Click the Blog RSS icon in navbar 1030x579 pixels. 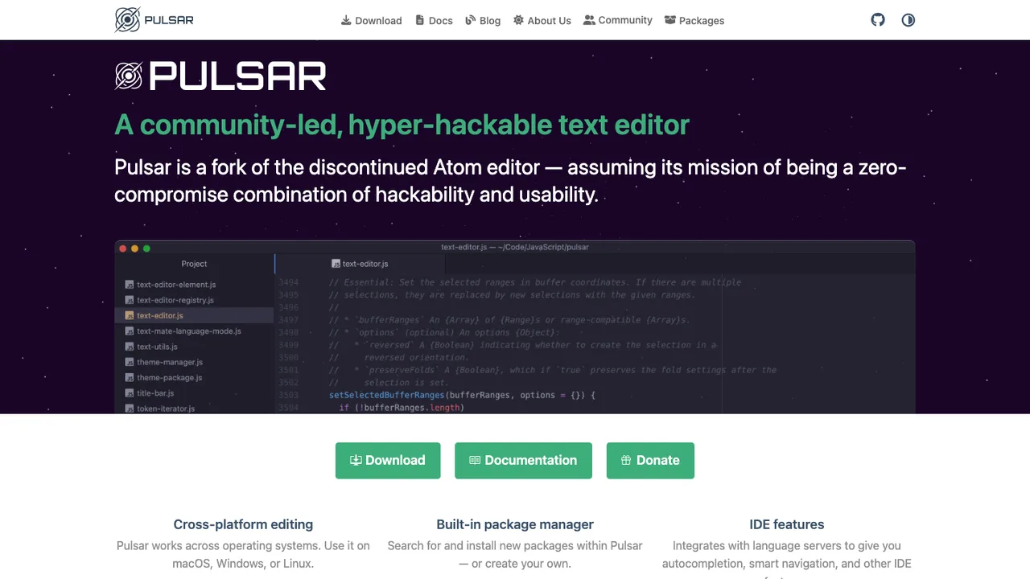click(x=471, y=20)
